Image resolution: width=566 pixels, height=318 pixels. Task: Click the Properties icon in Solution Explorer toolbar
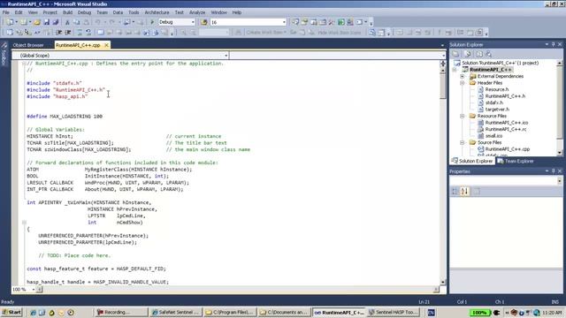pos(456,54)
